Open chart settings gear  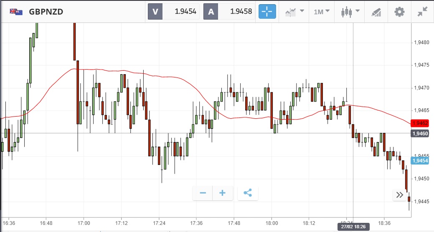click(399, 12)
